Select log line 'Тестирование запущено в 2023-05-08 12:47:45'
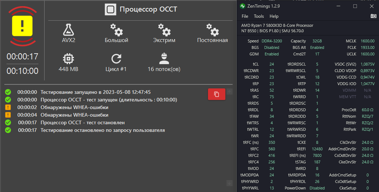Image resolution: width=379 pixels, height=192 pixels. (96, 92)
